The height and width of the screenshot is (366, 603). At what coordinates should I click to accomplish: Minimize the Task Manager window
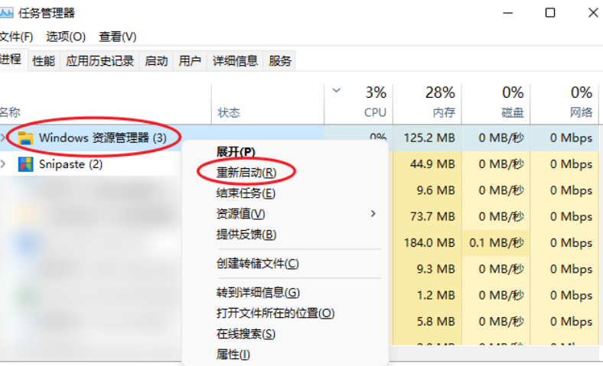pyautogui.click(x=507, y=13)
